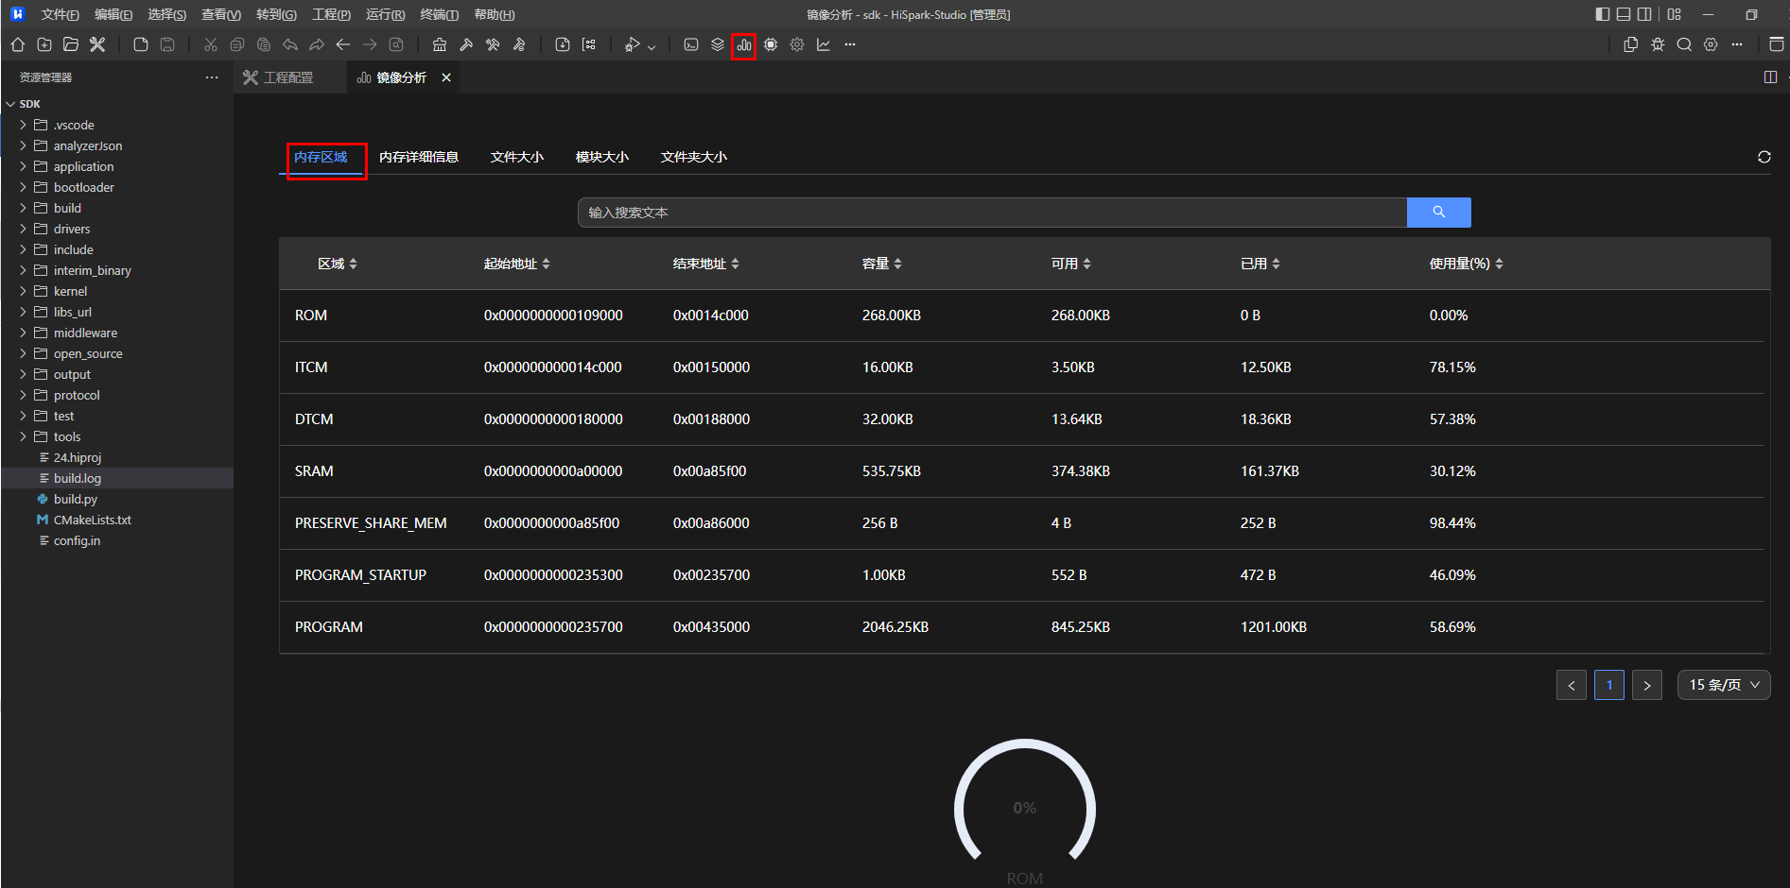Click the forward right arrow icon
The height and width of the screenshot is (888, 1790).
[370, 44]
